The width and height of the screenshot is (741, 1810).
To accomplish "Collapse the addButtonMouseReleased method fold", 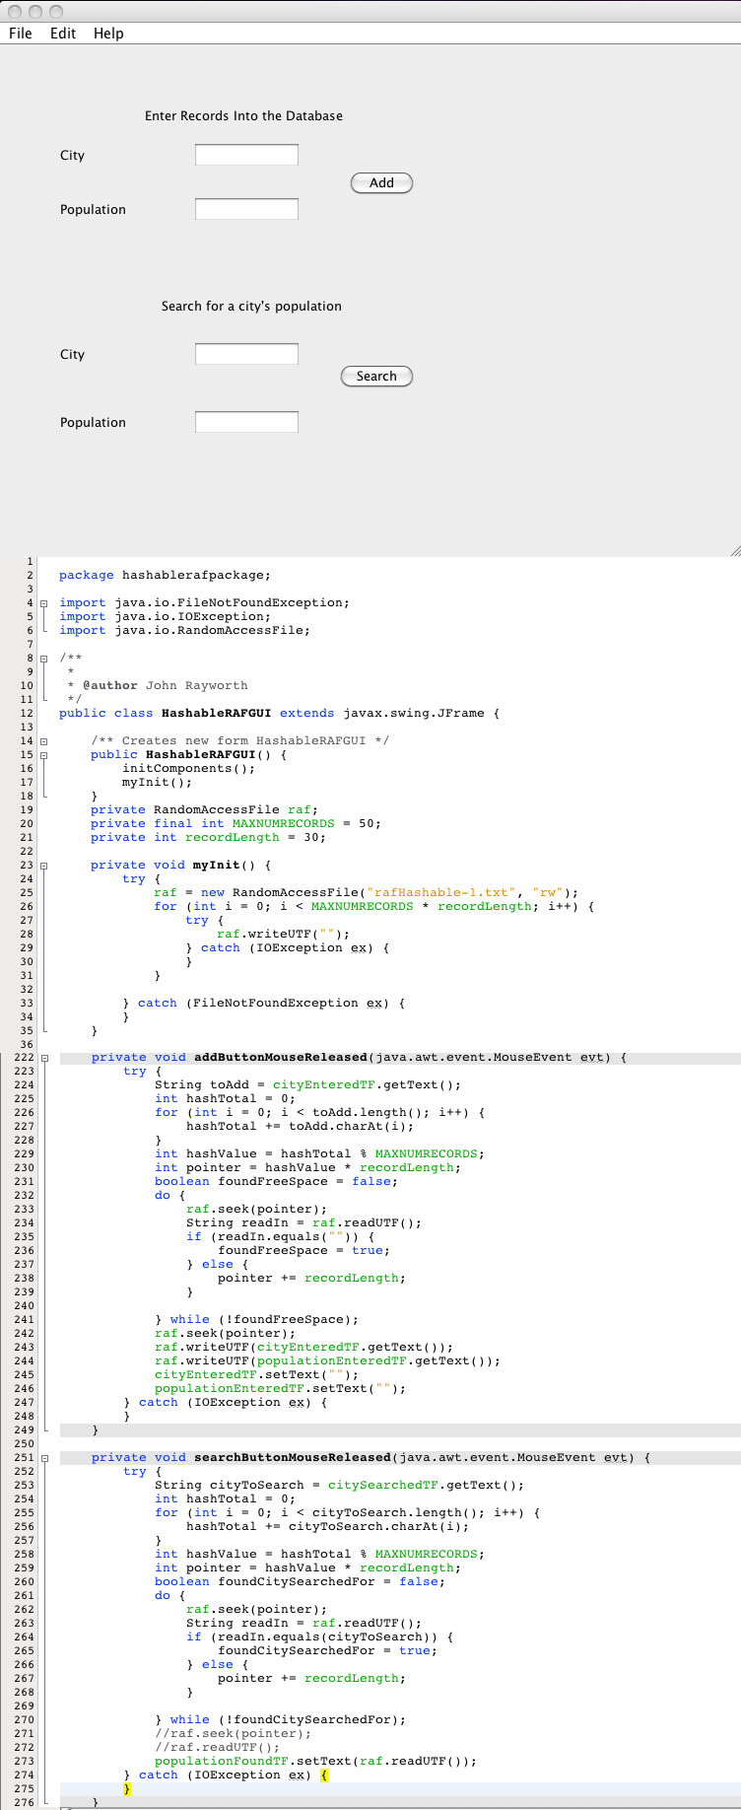I will (44, 1058).
